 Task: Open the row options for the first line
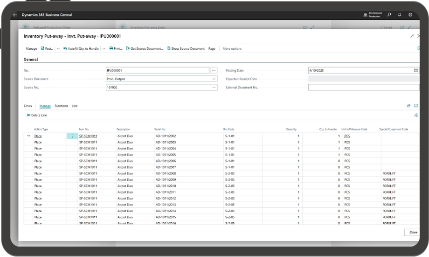tap(72, 136)
